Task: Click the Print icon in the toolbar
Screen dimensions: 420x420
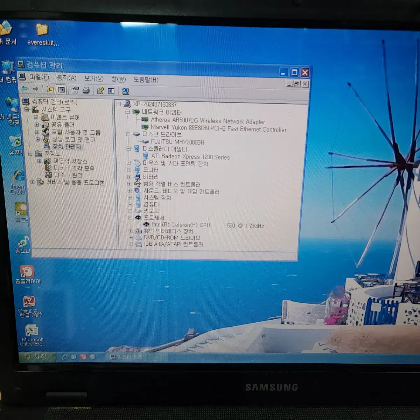Action: [86, 90]
